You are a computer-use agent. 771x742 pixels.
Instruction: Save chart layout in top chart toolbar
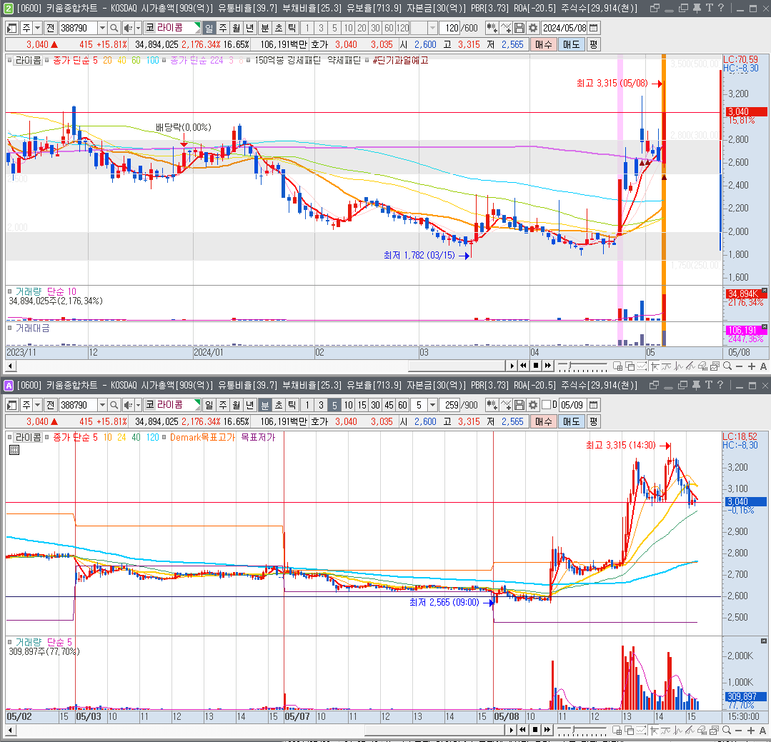click(519, 28)
